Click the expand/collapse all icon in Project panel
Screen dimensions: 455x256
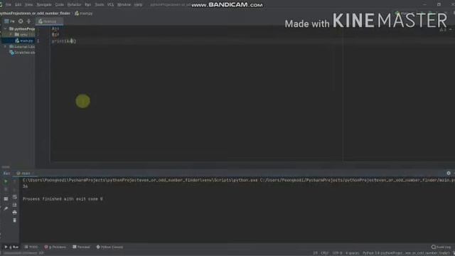pyautogui.click(x=28, y=21)
